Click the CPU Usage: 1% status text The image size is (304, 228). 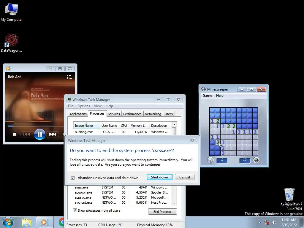click(x=110, y=225)
